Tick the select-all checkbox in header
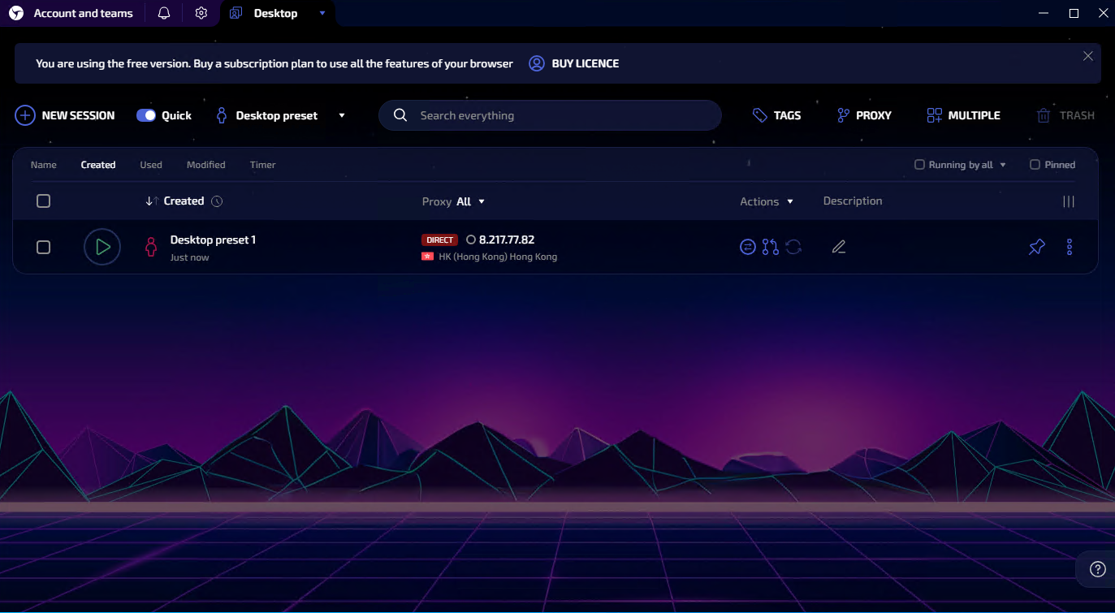The image size is (1115, 613). [44, 201]
